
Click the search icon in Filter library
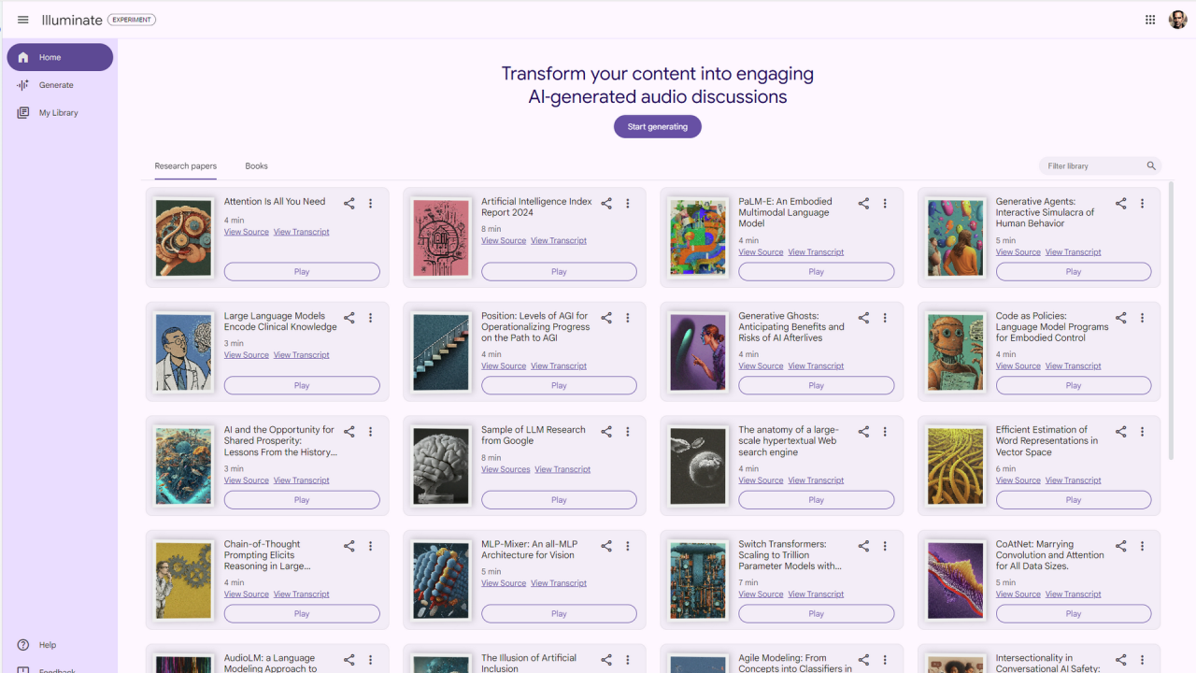click(x=1151, y=166)
